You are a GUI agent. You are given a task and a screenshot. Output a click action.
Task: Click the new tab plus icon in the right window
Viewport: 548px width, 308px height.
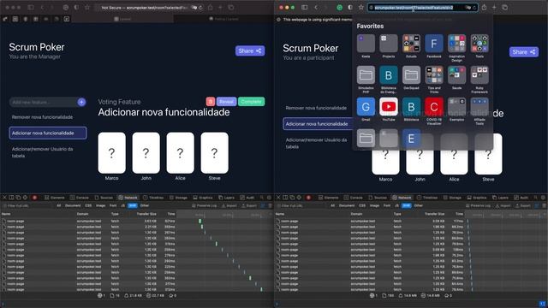tap(494, 8)
